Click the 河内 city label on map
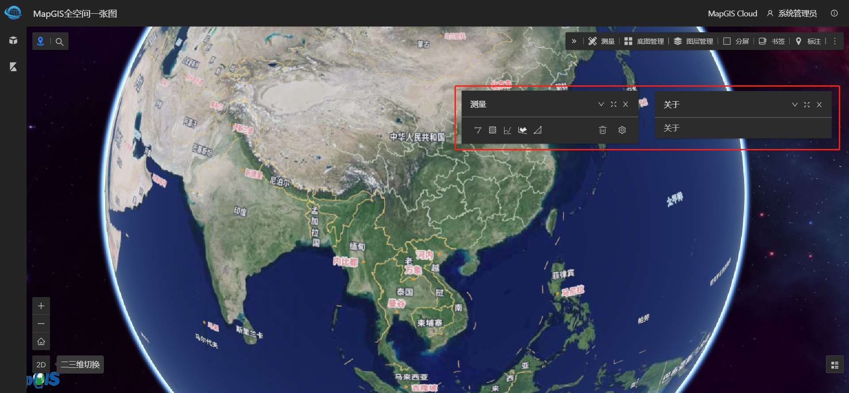 pos(425,255)
